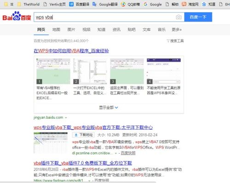The width and height of the screenshot is (230, 183).
Task: Switch to the 图片 tab
Action: tap(71, 29)
